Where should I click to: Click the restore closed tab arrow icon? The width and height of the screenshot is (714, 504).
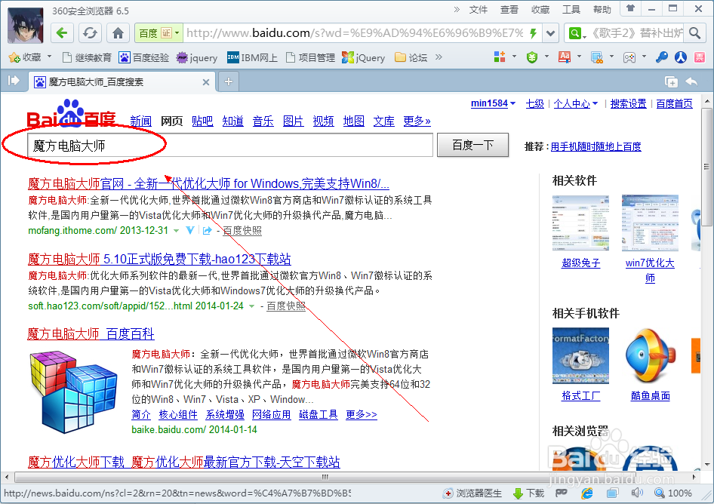(691, 81)
